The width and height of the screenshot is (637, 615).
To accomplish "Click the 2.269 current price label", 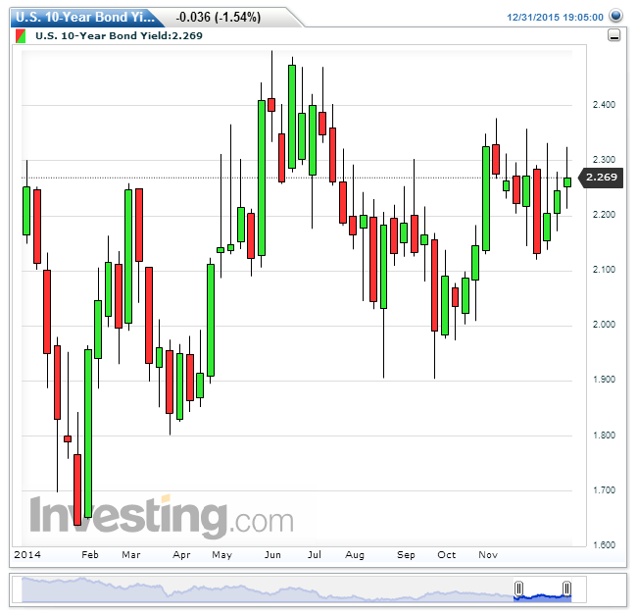I will coord(602,178).
